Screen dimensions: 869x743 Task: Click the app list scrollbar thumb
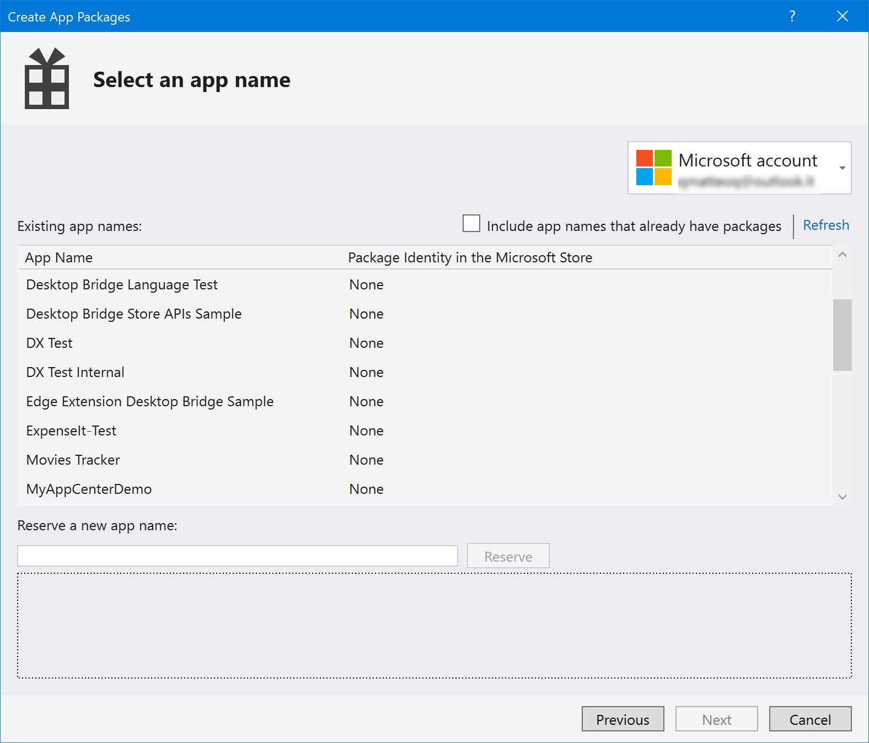[x=842, y=335]
